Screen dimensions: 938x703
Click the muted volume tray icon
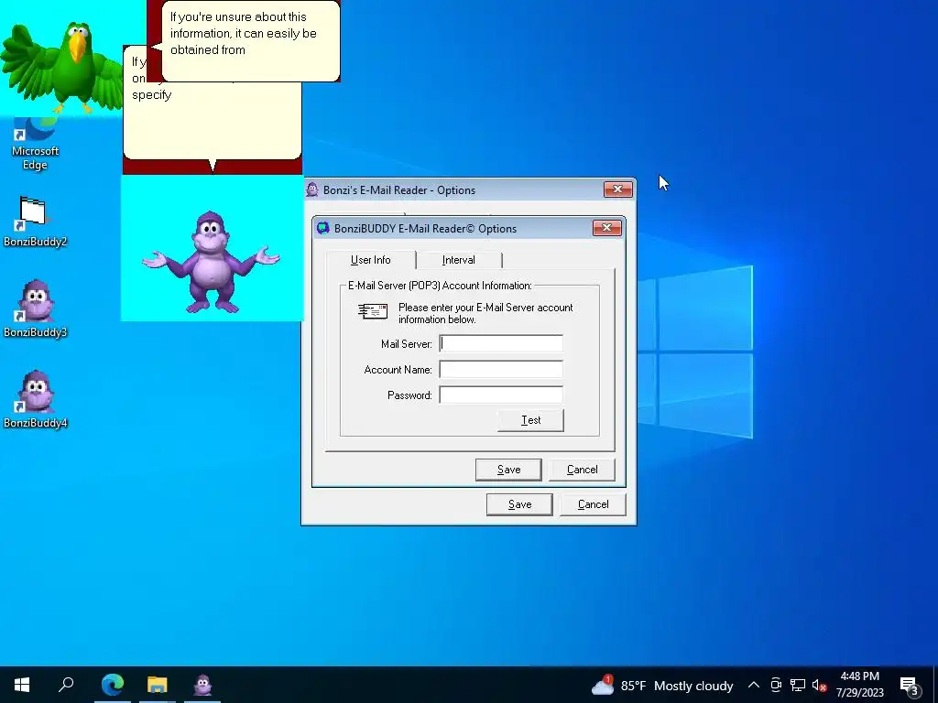click(x=819, y=685)
